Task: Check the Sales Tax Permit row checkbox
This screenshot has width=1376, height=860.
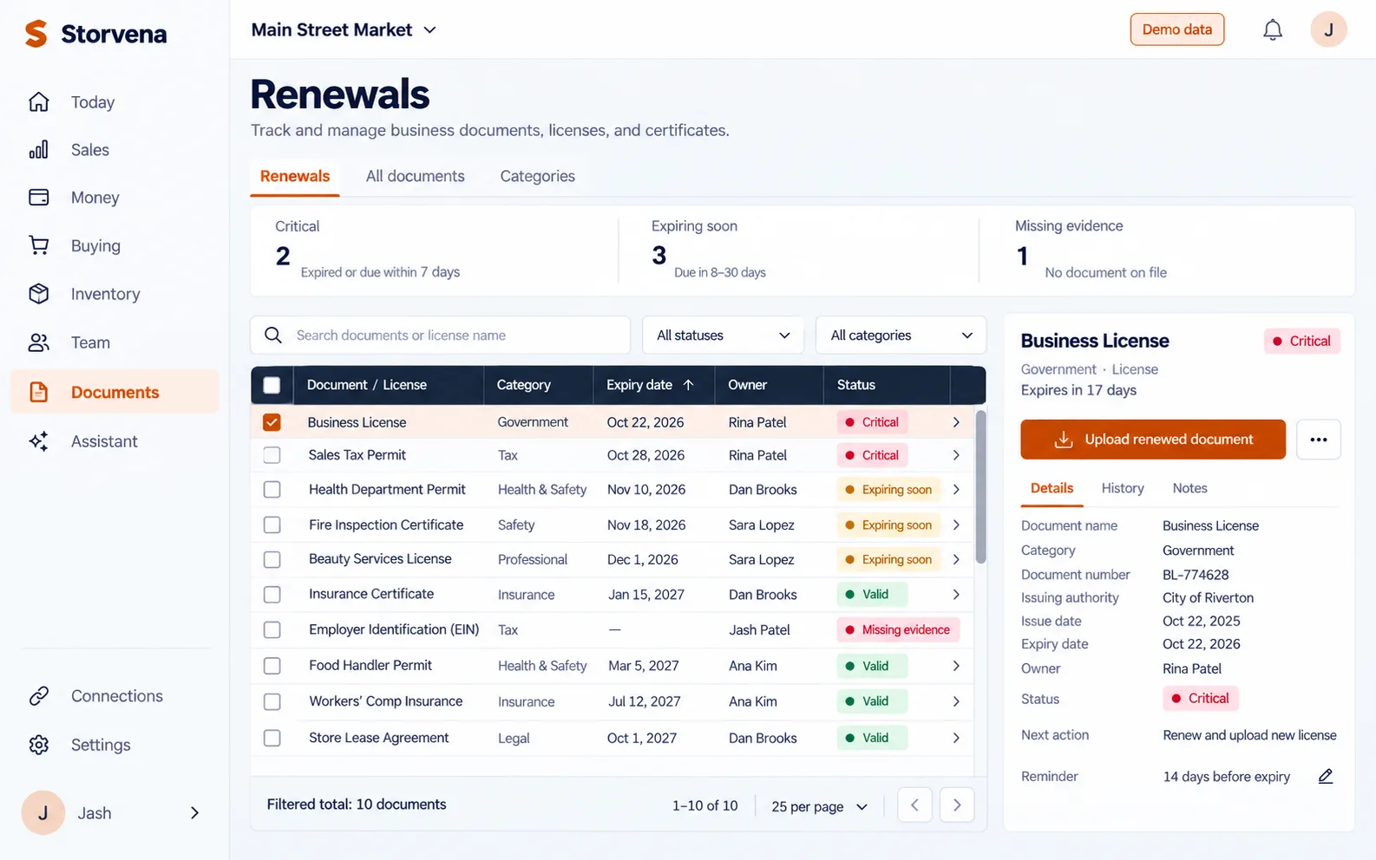Action: coord(272,455)
